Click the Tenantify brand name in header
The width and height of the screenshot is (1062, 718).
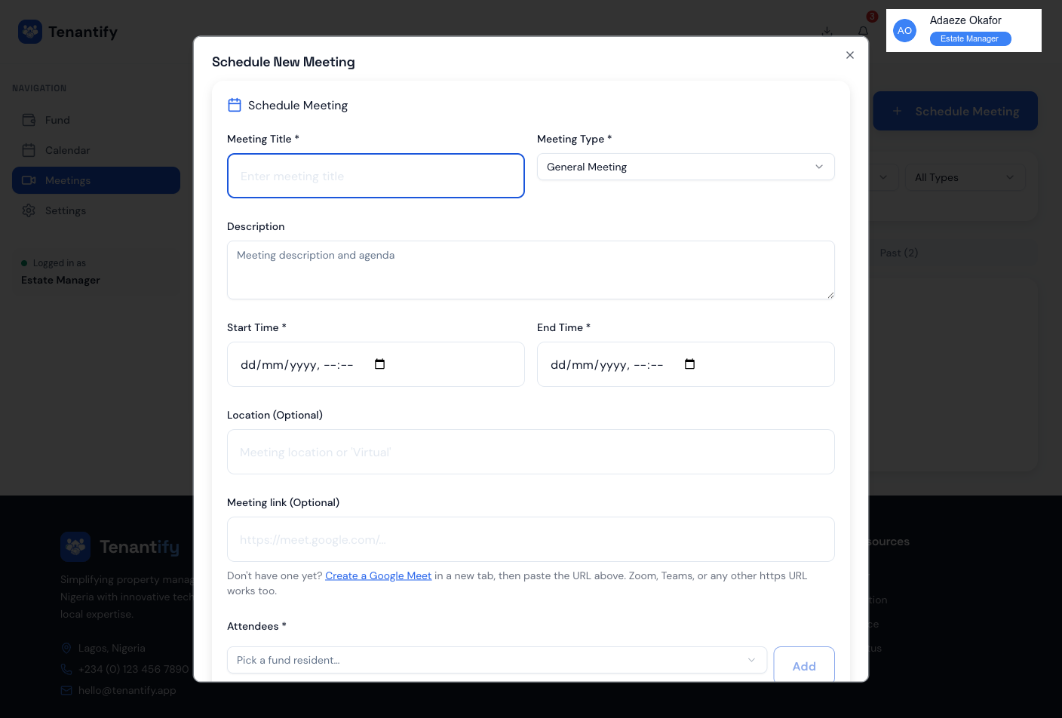[x=83, y=32]
